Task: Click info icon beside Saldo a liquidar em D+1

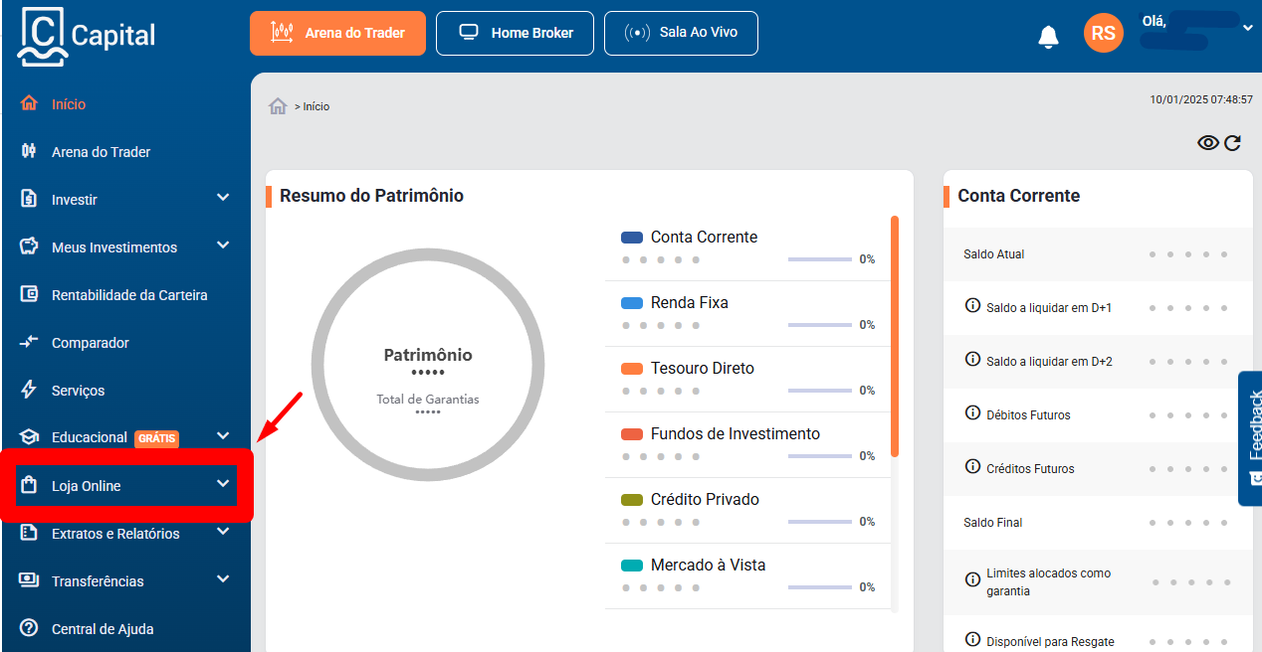Action: click(973, 306)
